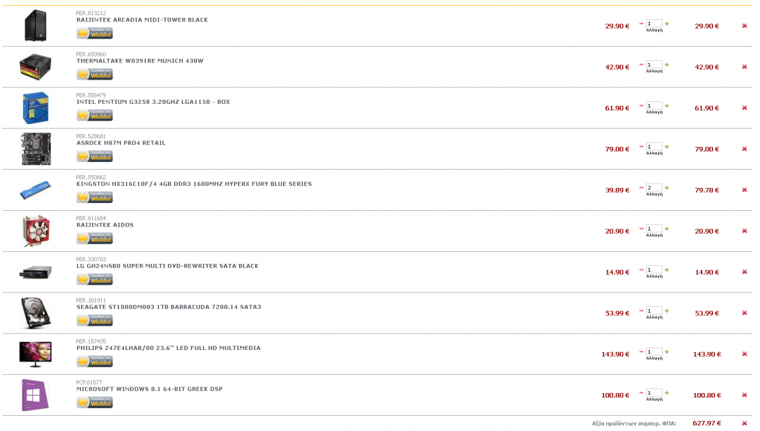The image size is (760, 431).
Task: Remove ASRock H87M Pro4 from cart
Action: tap(744, 149)
